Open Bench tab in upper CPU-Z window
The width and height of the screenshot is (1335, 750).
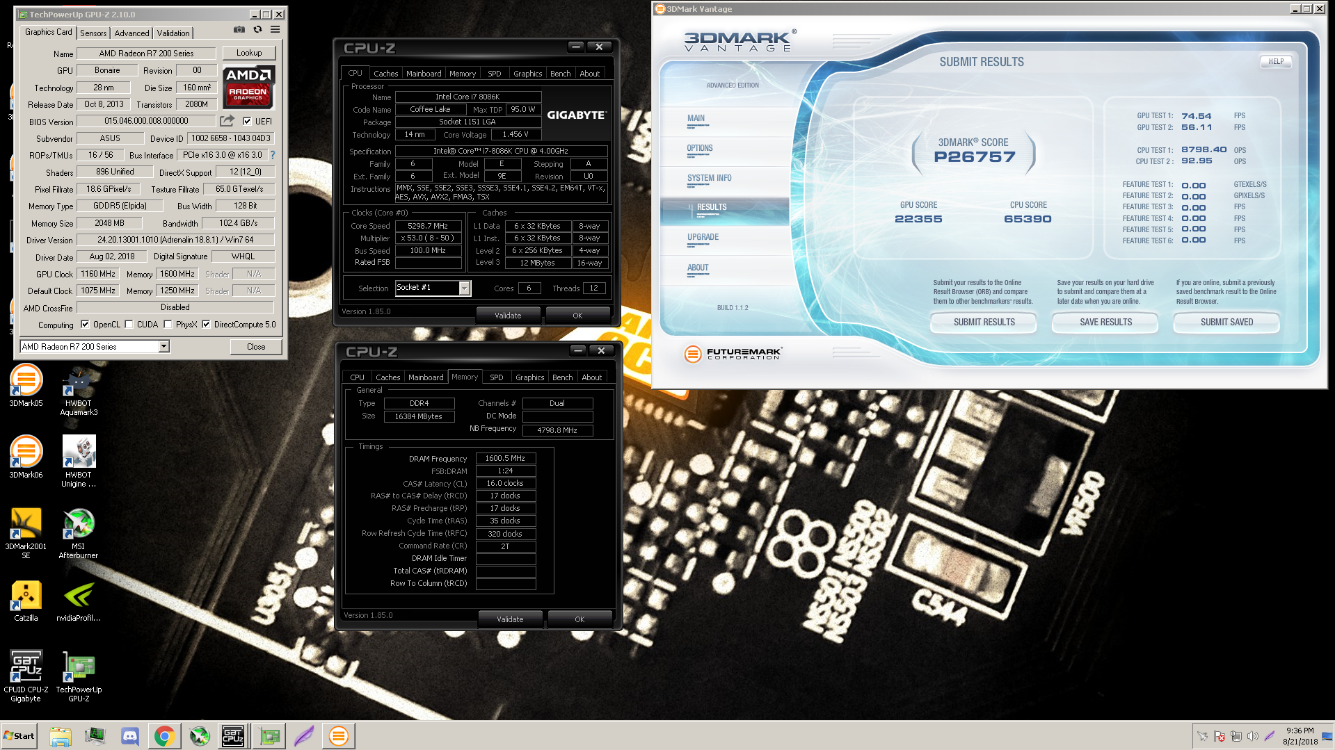pyautogui.click(x=560, y=74)
